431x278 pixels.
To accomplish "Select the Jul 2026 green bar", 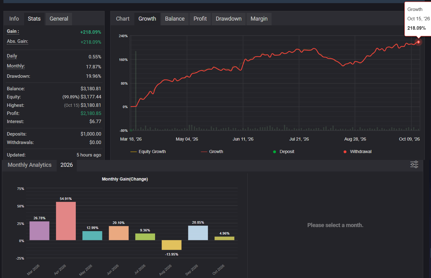I will (x=145, y=237).
